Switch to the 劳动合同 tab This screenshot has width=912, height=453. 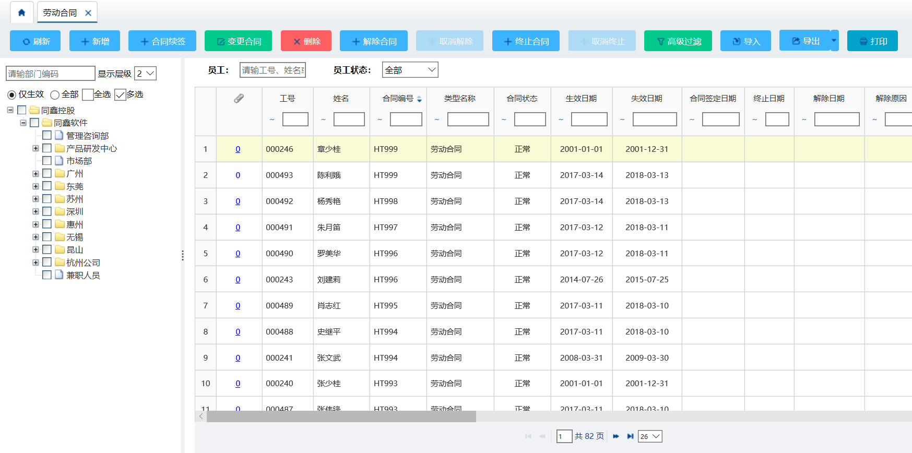pyautogui.click(x=60, y=13)
